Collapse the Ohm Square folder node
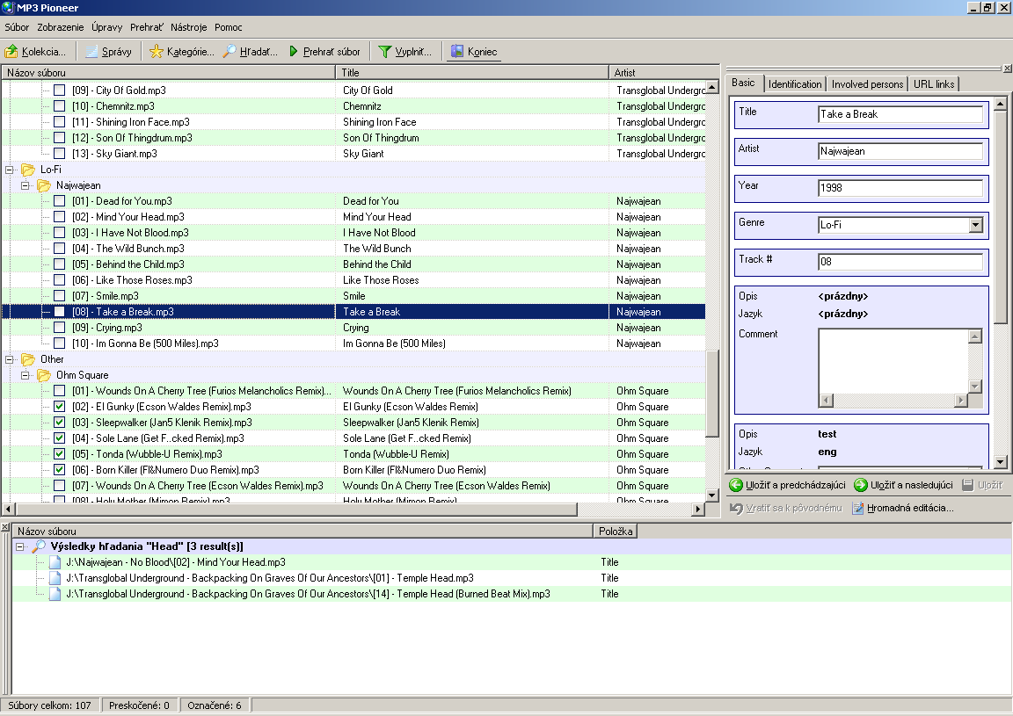 click(26, 375)
